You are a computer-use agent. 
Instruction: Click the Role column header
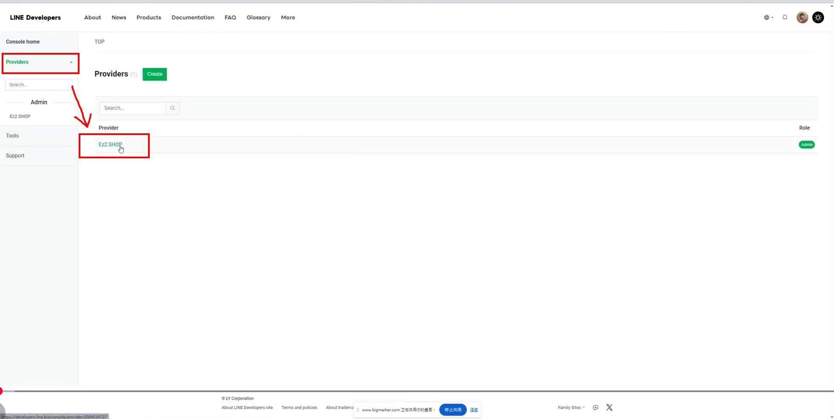(804, 128)
